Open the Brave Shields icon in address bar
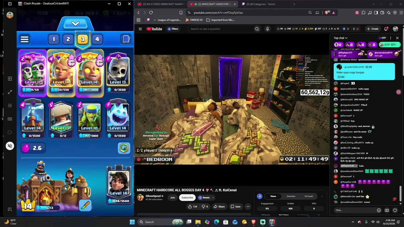Screen dimensions: 404x227 coord(327,13)
